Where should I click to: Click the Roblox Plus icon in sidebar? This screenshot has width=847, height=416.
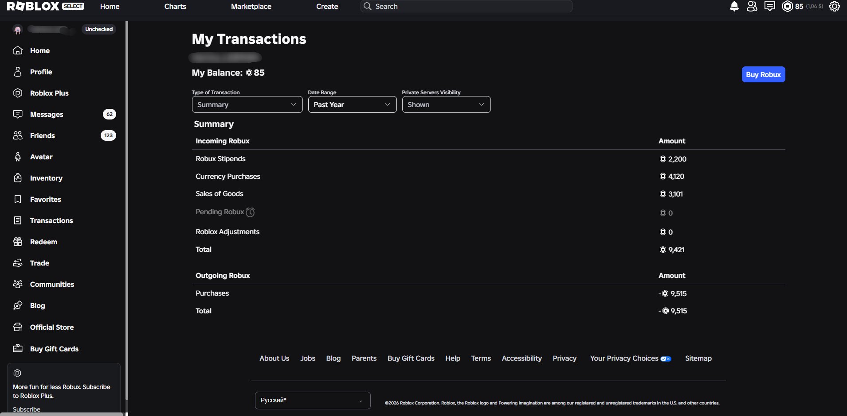pos(18,93)
